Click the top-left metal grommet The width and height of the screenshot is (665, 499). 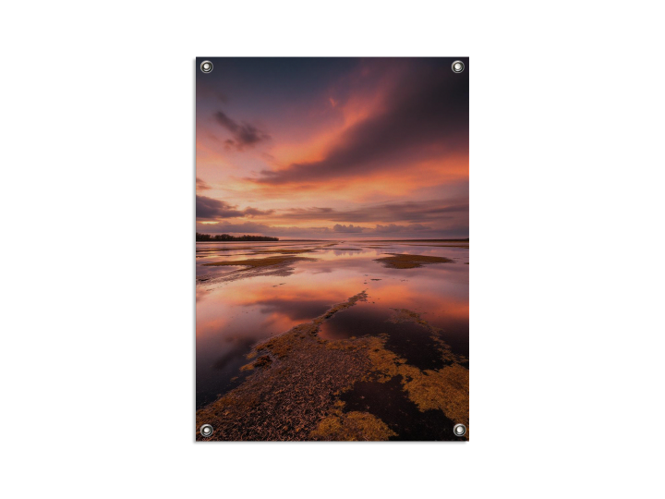click(x=206, y=67)
